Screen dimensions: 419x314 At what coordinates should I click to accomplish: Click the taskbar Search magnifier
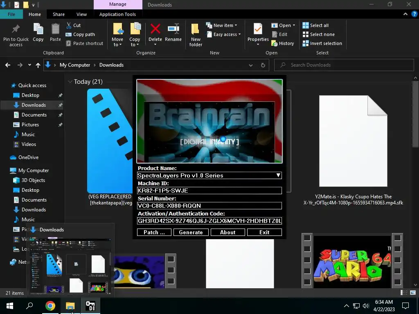click(29, 306)
